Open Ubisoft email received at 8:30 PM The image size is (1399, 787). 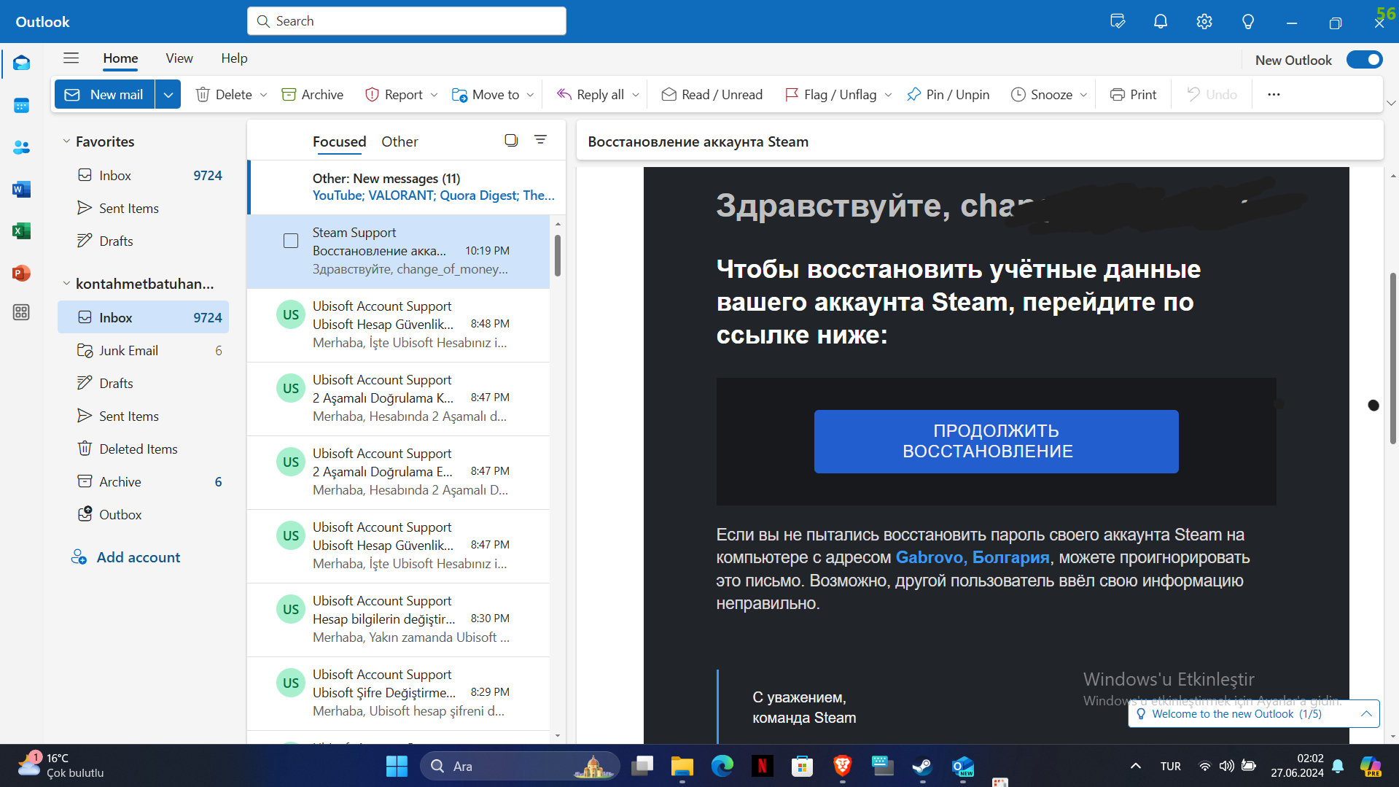398,619
